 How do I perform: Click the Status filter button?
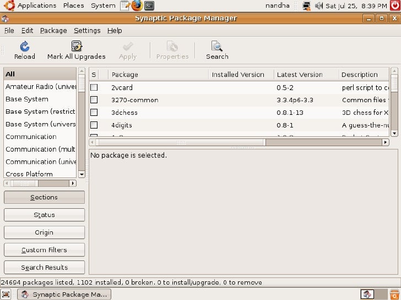pos(44,215)
